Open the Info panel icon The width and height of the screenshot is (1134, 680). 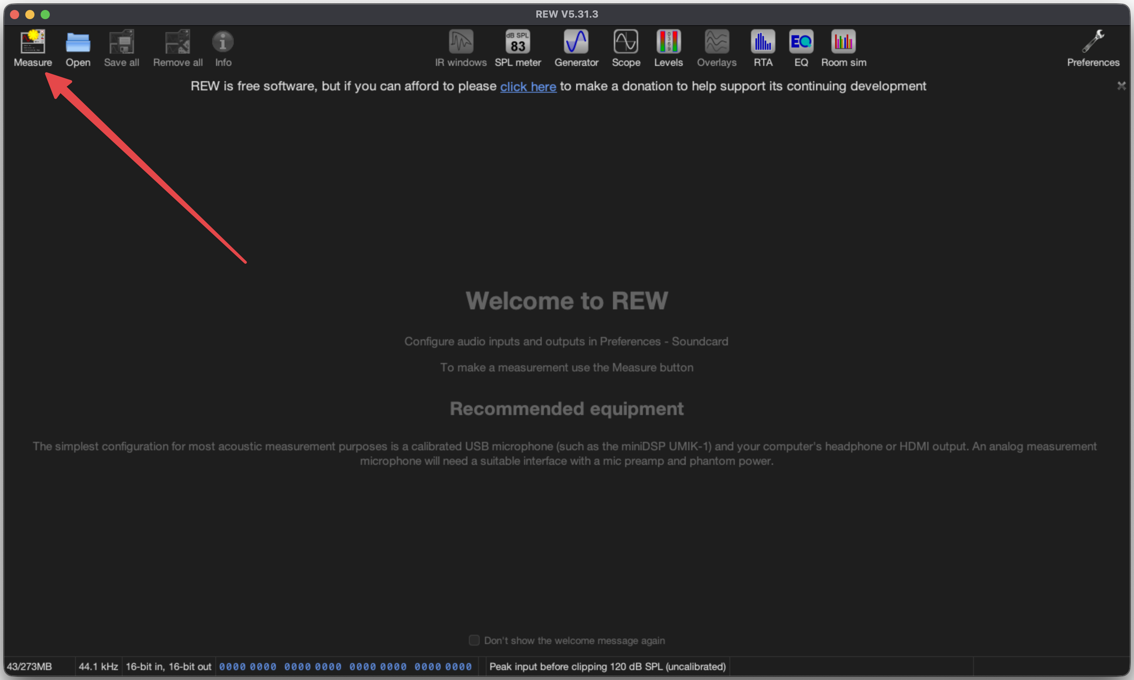[x=223, y=48]
